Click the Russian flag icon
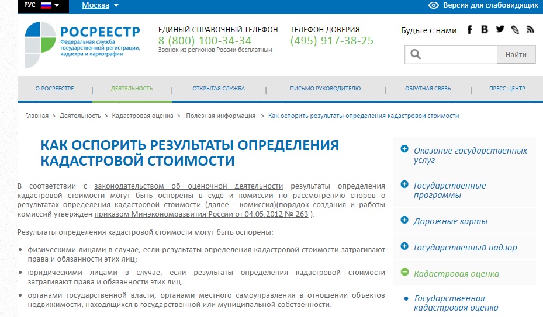Image resolution: width=543 pixels, height=317 pixels. click(46, 5)
